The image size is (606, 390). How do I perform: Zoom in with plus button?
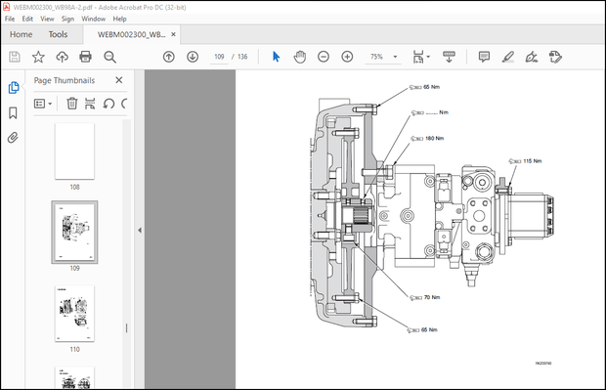(347, 57)
